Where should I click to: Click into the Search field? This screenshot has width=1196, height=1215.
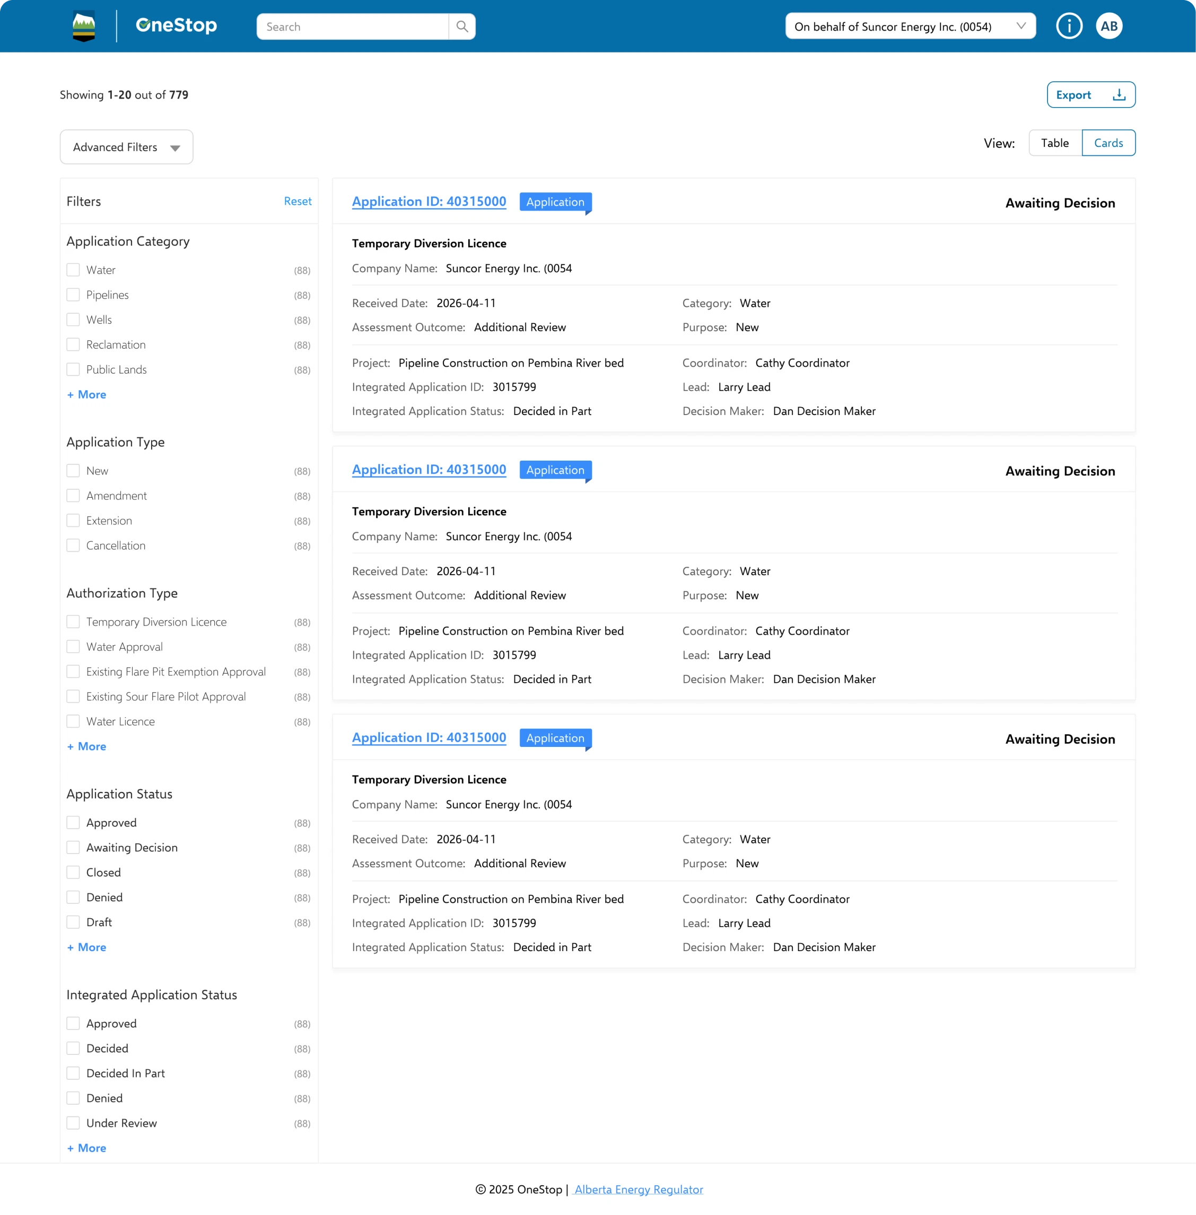(x=352, y=27)
